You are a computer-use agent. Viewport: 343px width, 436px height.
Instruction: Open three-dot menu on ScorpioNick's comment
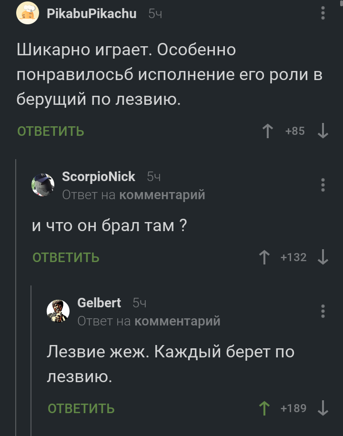(323, 184)
